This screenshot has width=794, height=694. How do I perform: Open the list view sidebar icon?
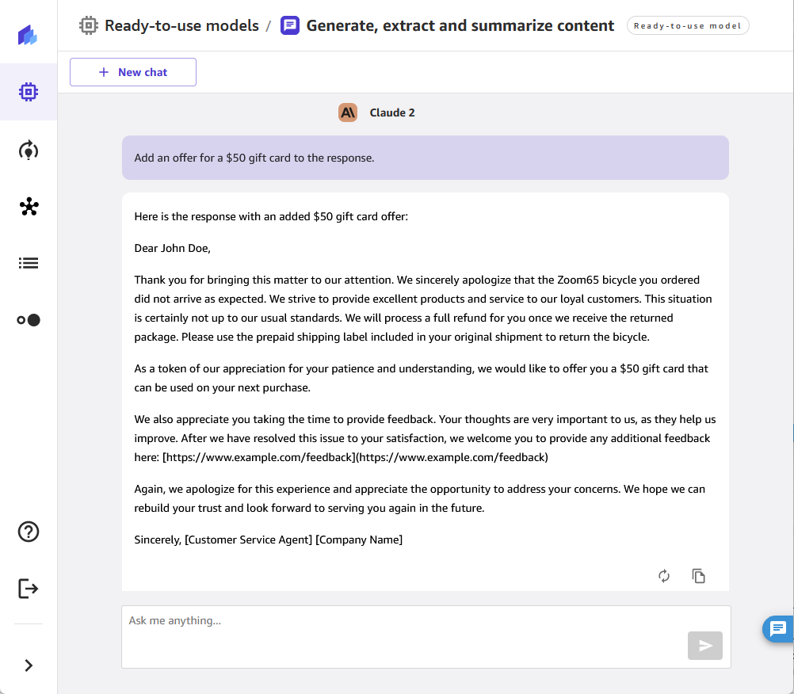(29, 263)
